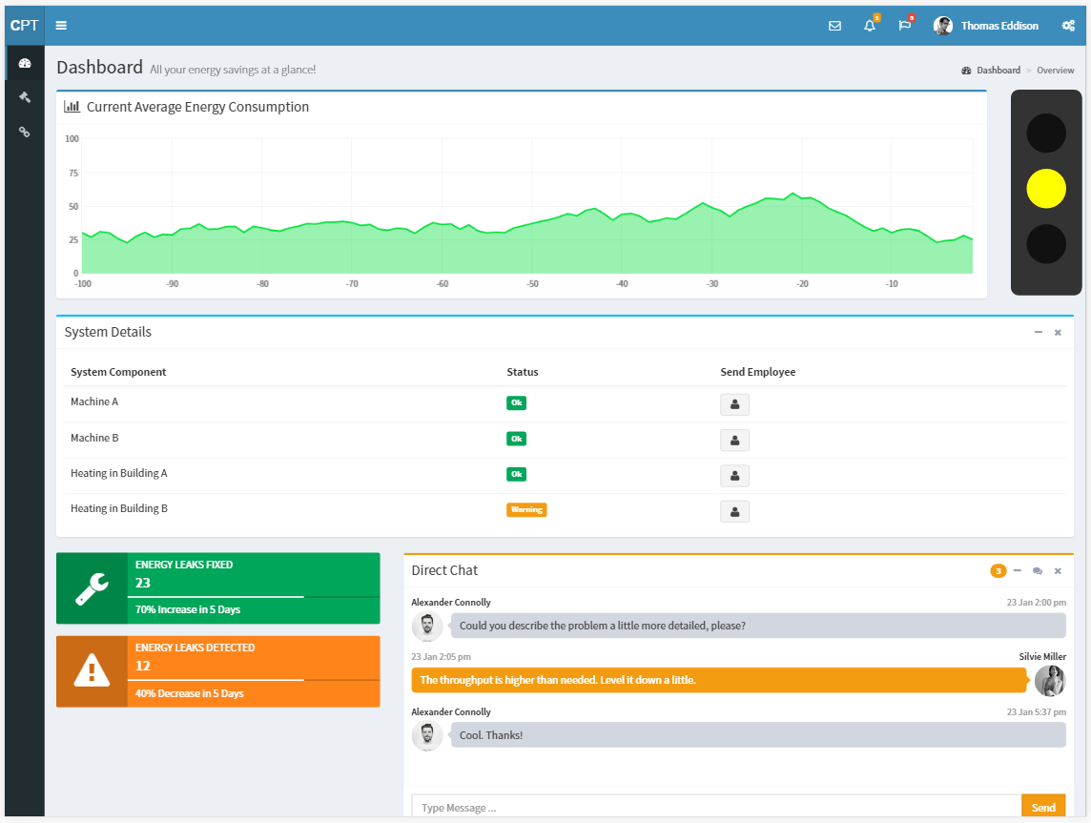This screenshot has height=823, width=1091.
Task: Open the flag tasks icon
Action: (904, 26)
